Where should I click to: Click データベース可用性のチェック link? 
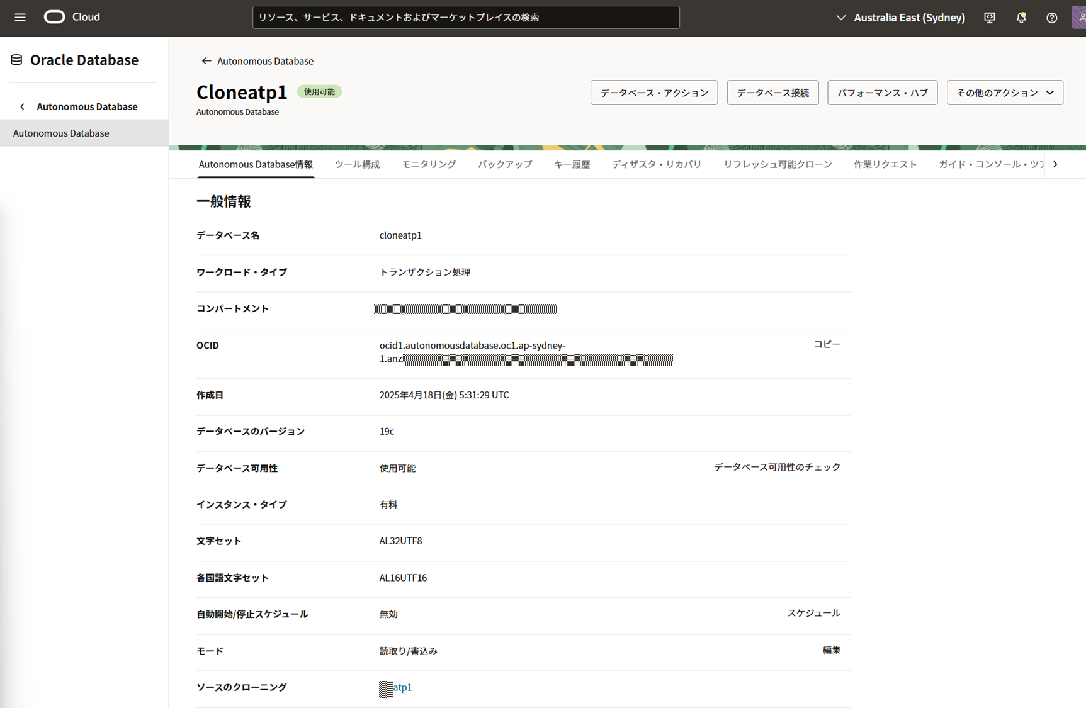click(x=777, y=467)
